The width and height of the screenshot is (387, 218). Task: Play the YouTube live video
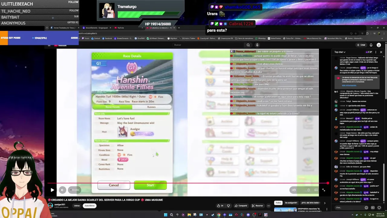click(x=52, y=190)
